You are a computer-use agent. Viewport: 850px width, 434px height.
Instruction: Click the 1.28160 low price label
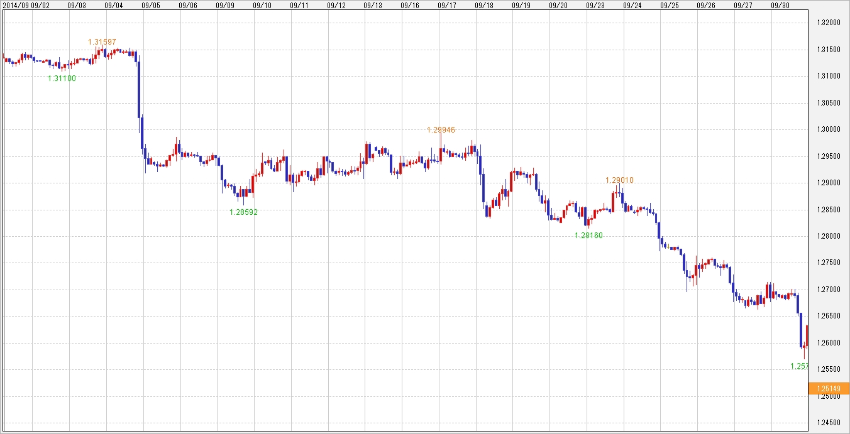click(588, 236)
